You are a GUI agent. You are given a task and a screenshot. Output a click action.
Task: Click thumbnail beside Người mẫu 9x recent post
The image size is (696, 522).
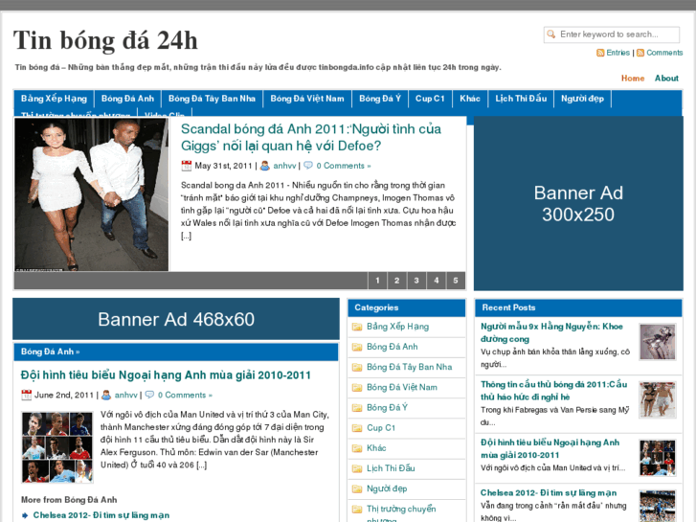[x=658, y=342]
